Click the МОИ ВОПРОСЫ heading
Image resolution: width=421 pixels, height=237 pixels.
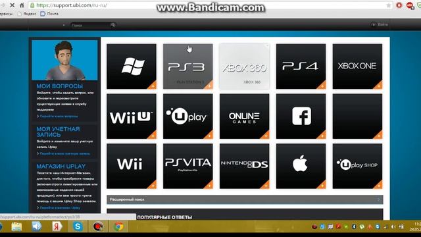(x=60, y=86)
